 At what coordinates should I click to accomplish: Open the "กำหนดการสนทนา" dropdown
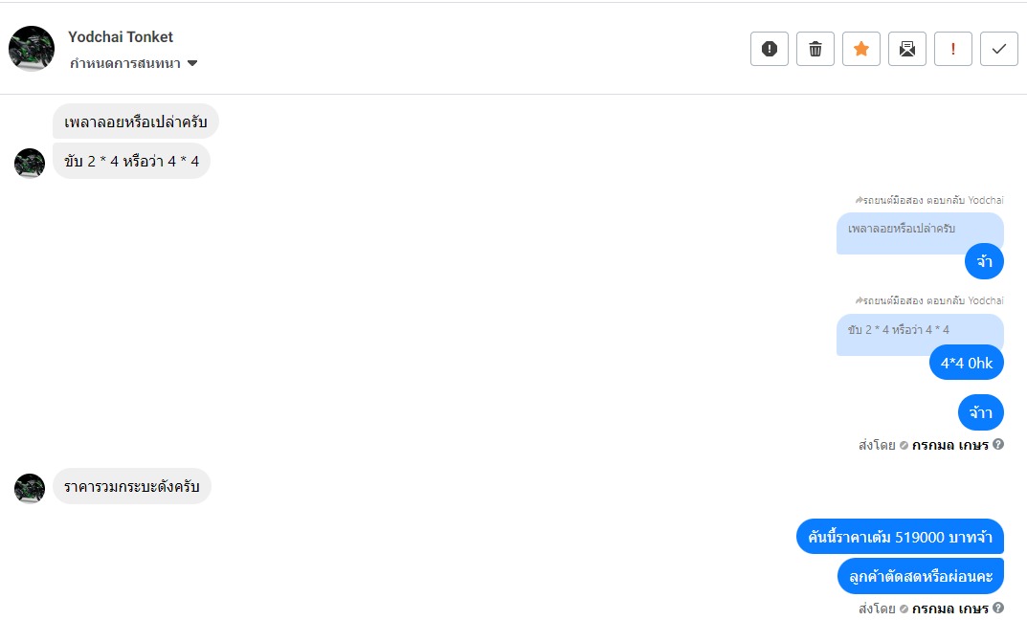(133, 64)
